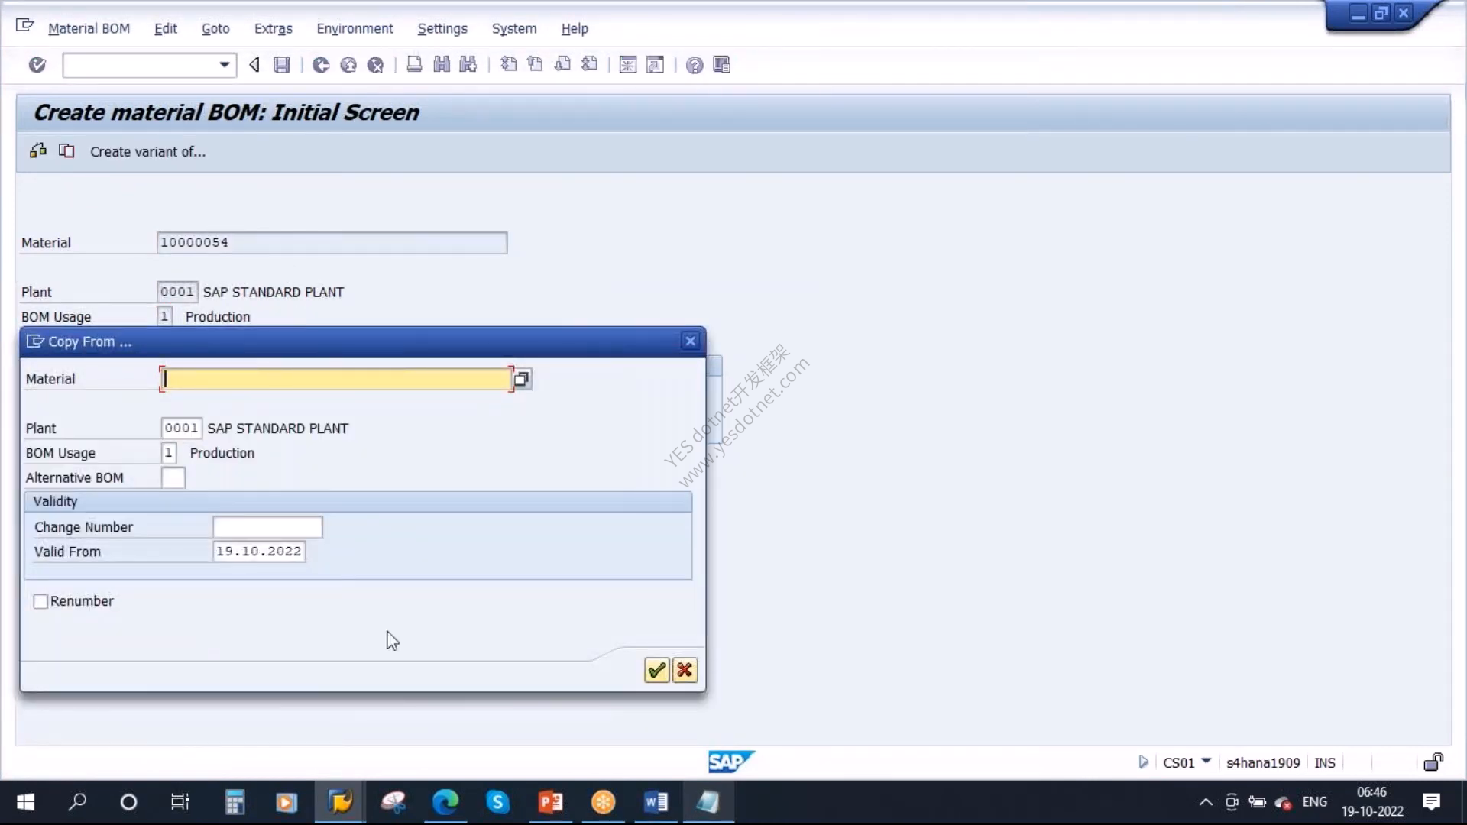The height and width of the screenshot is (825, 1467).
Task: Click the s4hana1909 system name in status bar
Action: [1263, 762]
